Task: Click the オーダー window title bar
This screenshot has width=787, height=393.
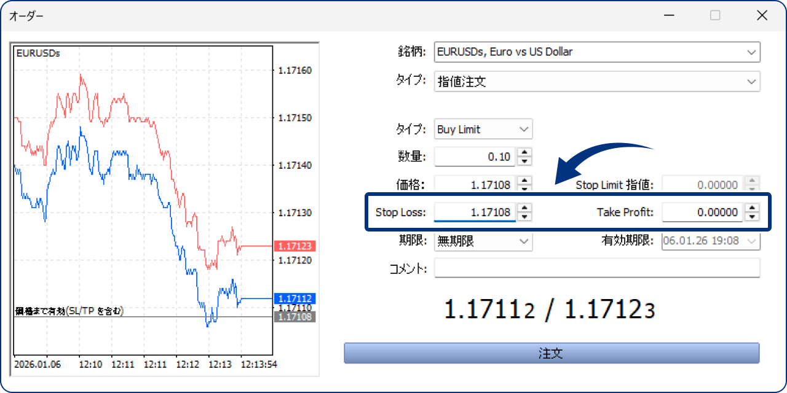Action: coord(246,15)
